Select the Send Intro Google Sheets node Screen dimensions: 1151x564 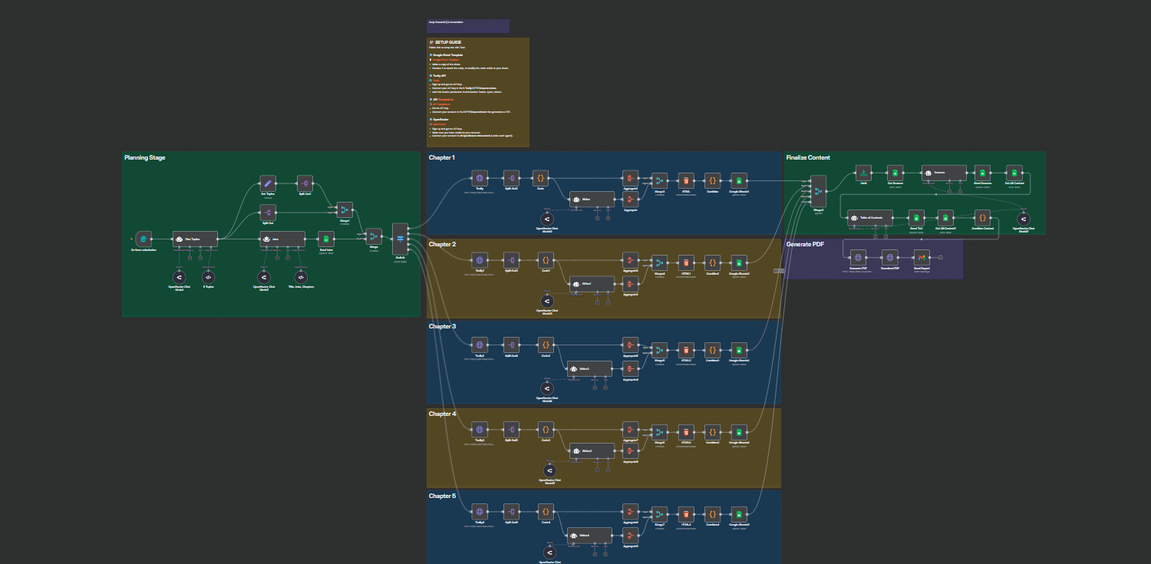tap(326, 239)
